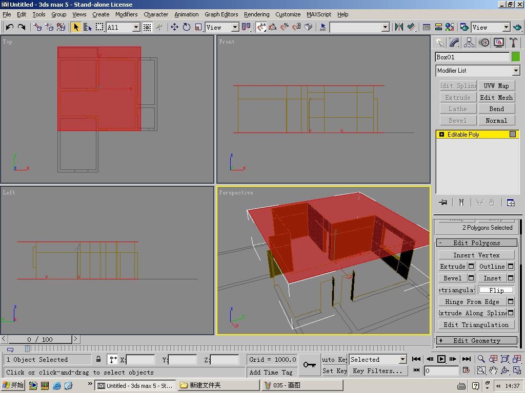
Task: Open the Material Editor icon
Action: pyautogui.click(x=450, y=27)
